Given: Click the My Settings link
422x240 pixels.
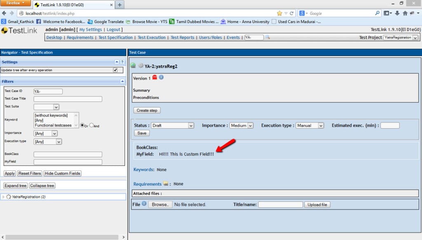Looking at the screenshot, I should [90, 30].
